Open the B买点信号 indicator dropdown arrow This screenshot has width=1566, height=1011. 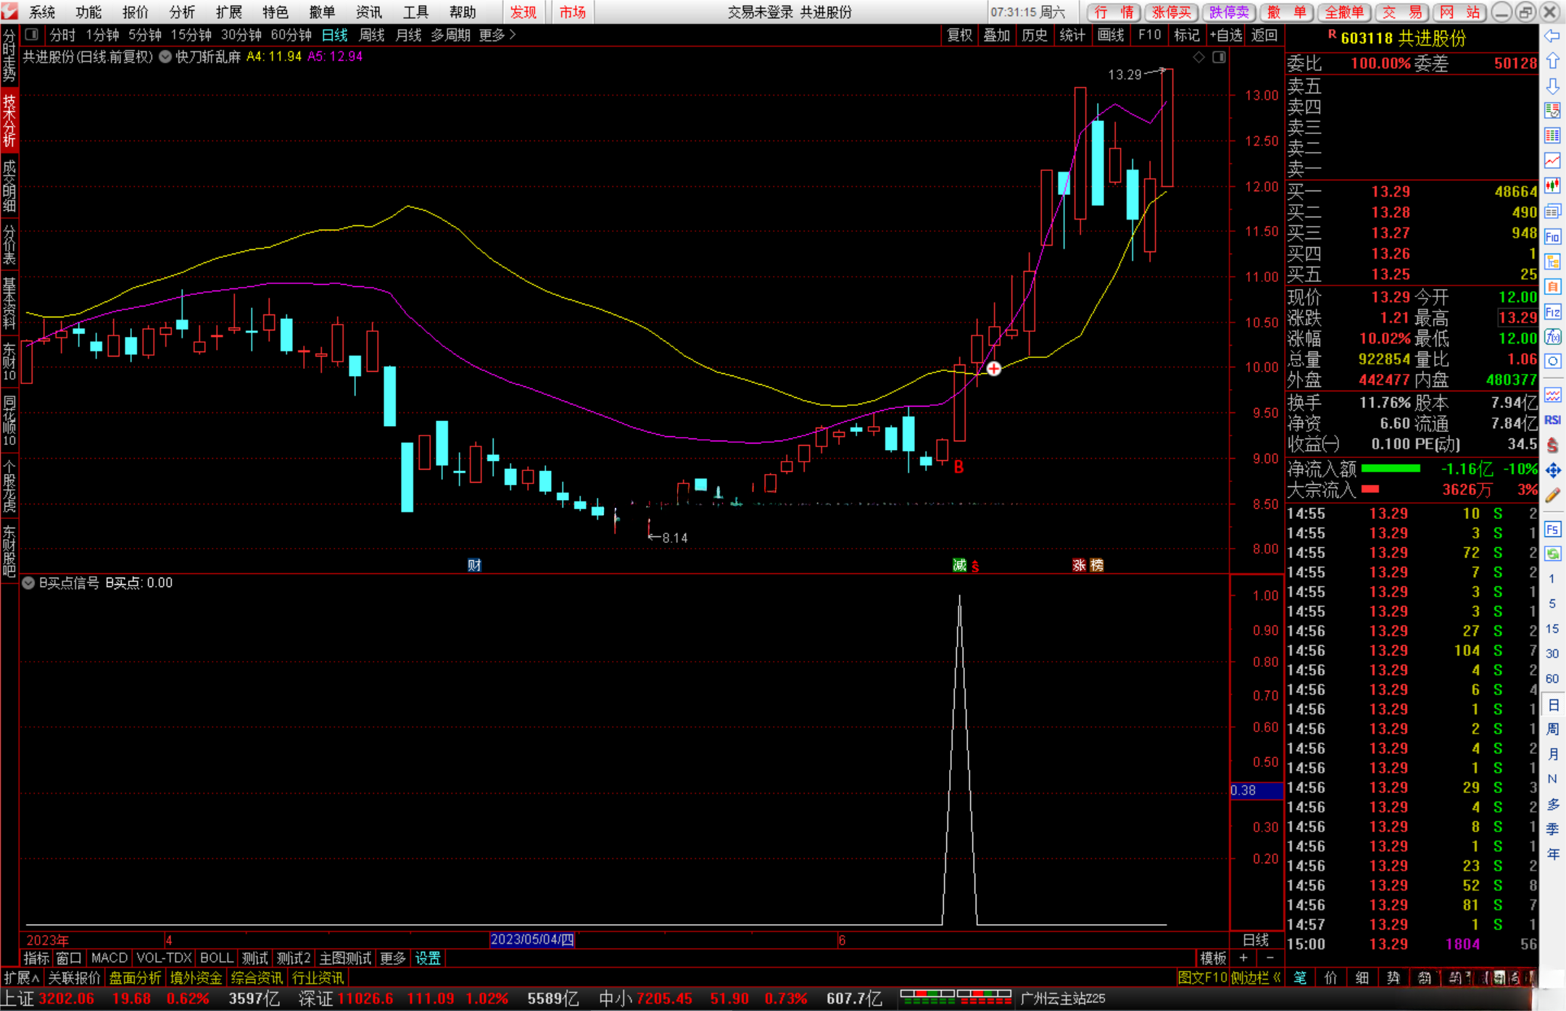pos(28,583)
